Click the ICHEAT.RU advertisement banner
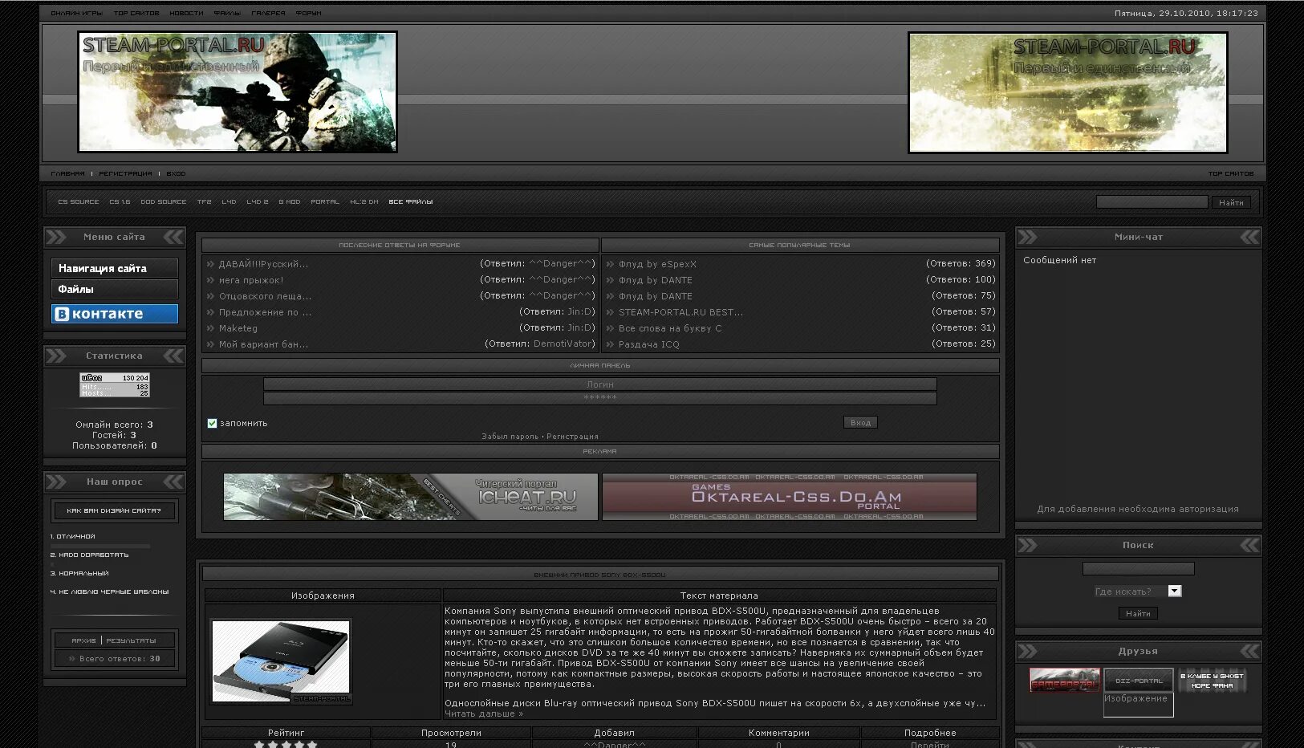 click(411, 497)
